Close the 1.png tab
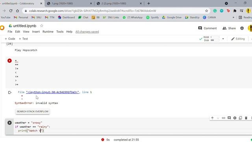This screenshot has width=252, height=142. point(91,4)
